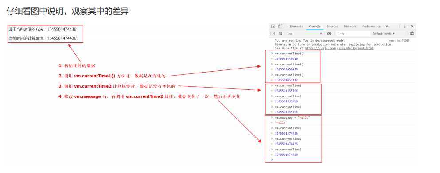Select console output 1545501451112

[x=286, y=80]
